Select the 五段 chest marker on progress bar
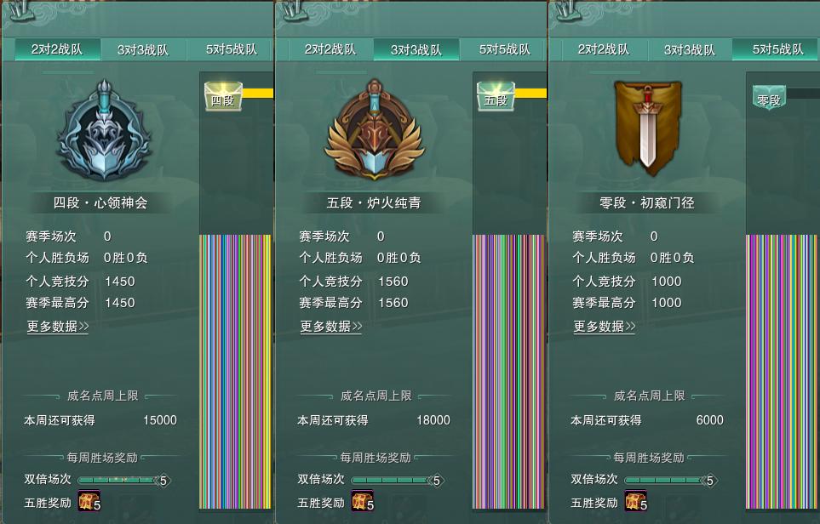Image resolution: width=820 pixels, height=524 pixels. (496, 96)
